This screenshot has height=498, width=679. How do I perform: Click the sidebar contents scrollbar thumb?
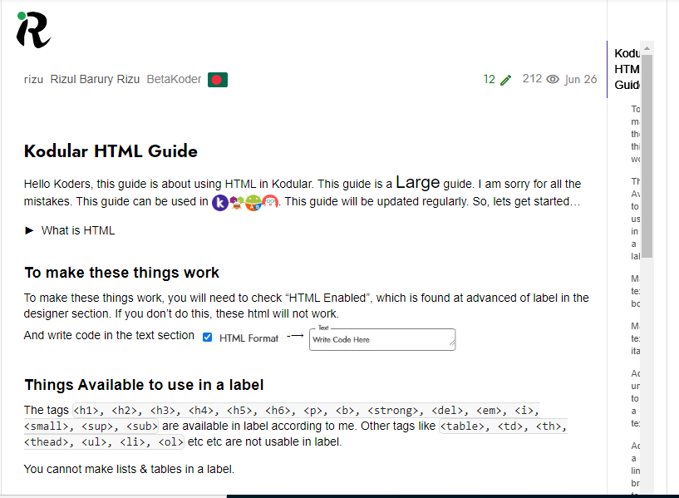[647, 156]
